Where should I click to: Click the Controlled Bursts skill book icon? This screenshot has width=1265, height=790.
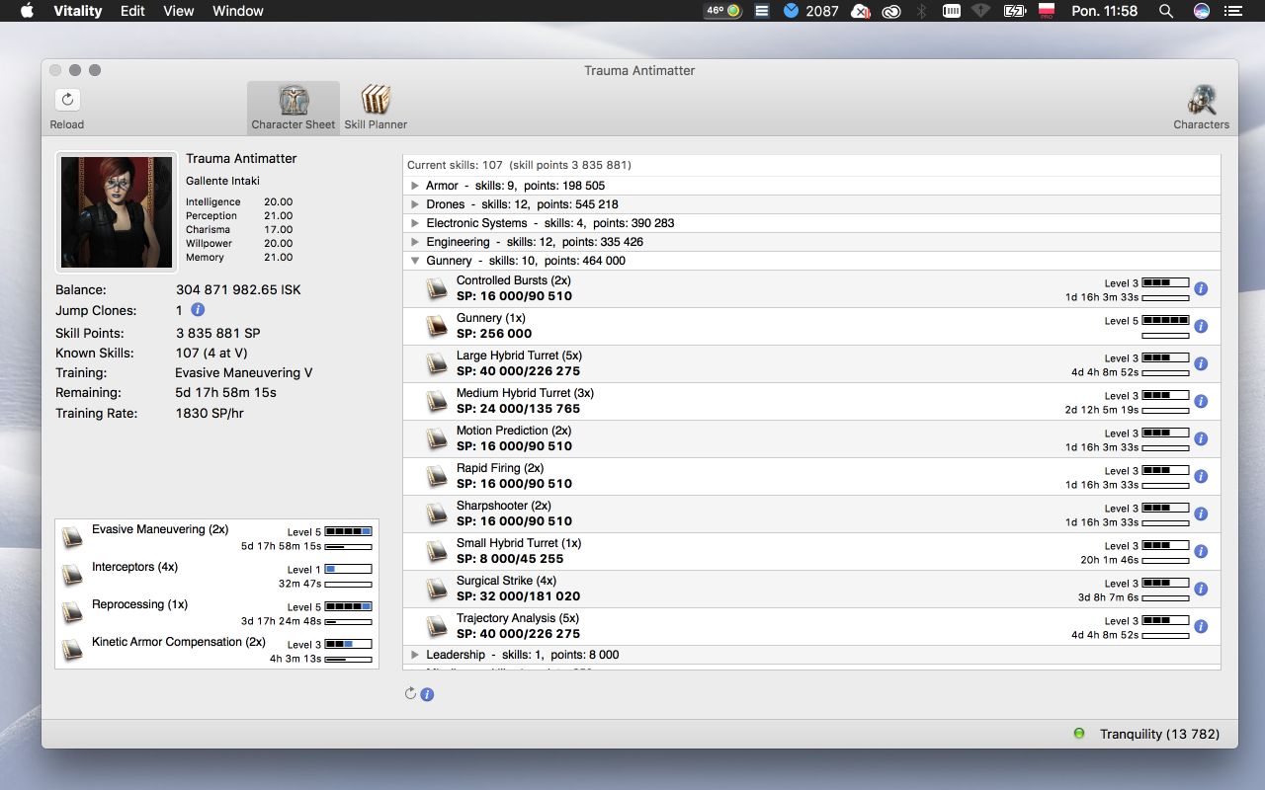(437, 288)
